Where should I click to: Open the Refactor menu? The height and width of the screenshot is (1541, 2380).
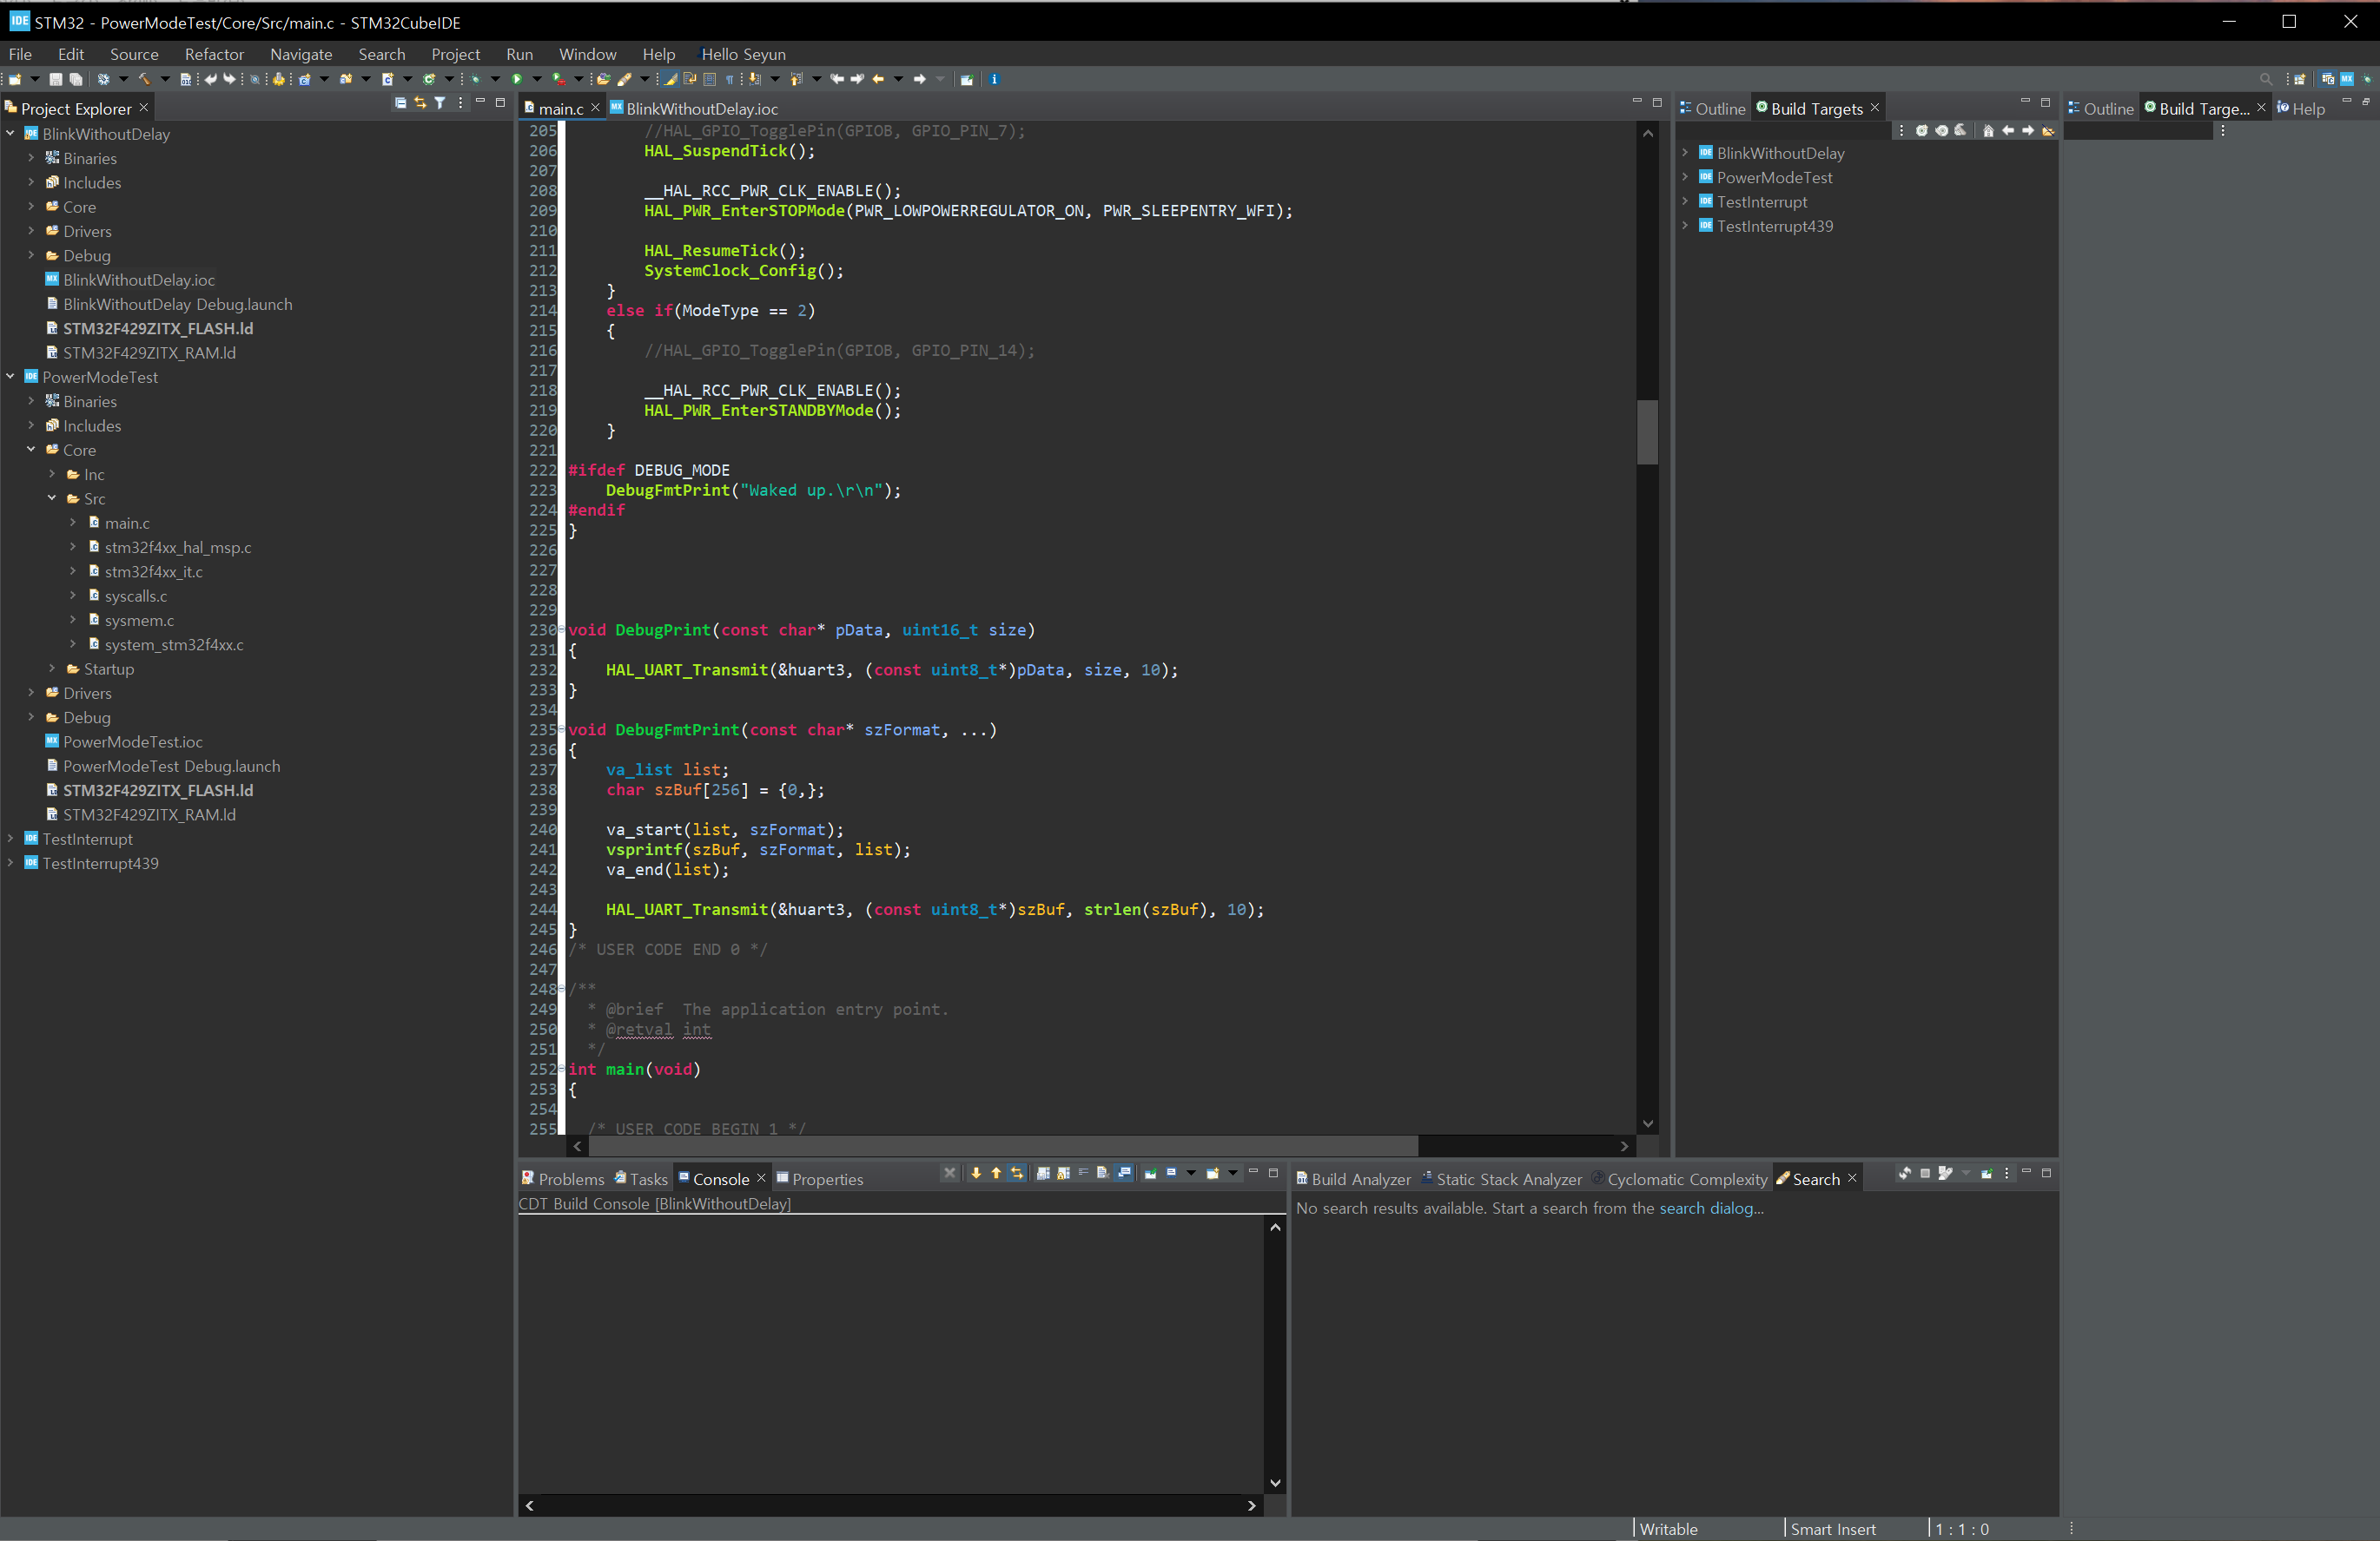[x=214, y=54]
